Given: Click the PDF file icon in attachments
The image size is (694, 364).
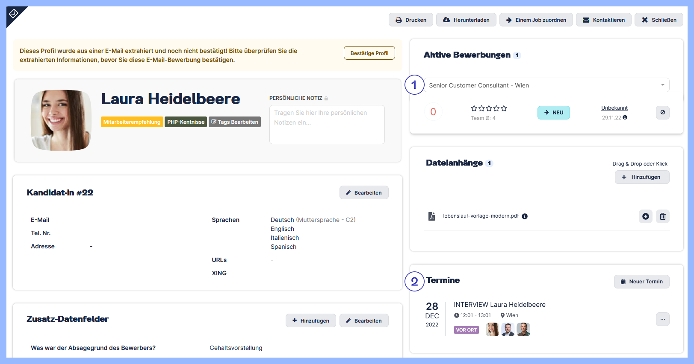Looking at the screenshot, I should (x=431, y=216).
